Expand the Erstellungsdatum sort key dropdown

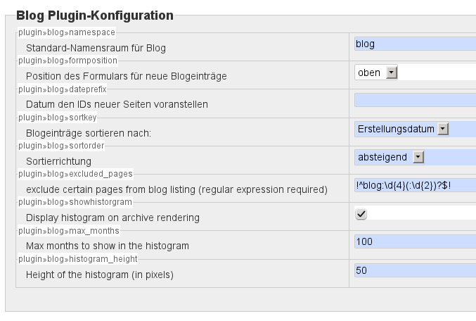coord(402,129)
